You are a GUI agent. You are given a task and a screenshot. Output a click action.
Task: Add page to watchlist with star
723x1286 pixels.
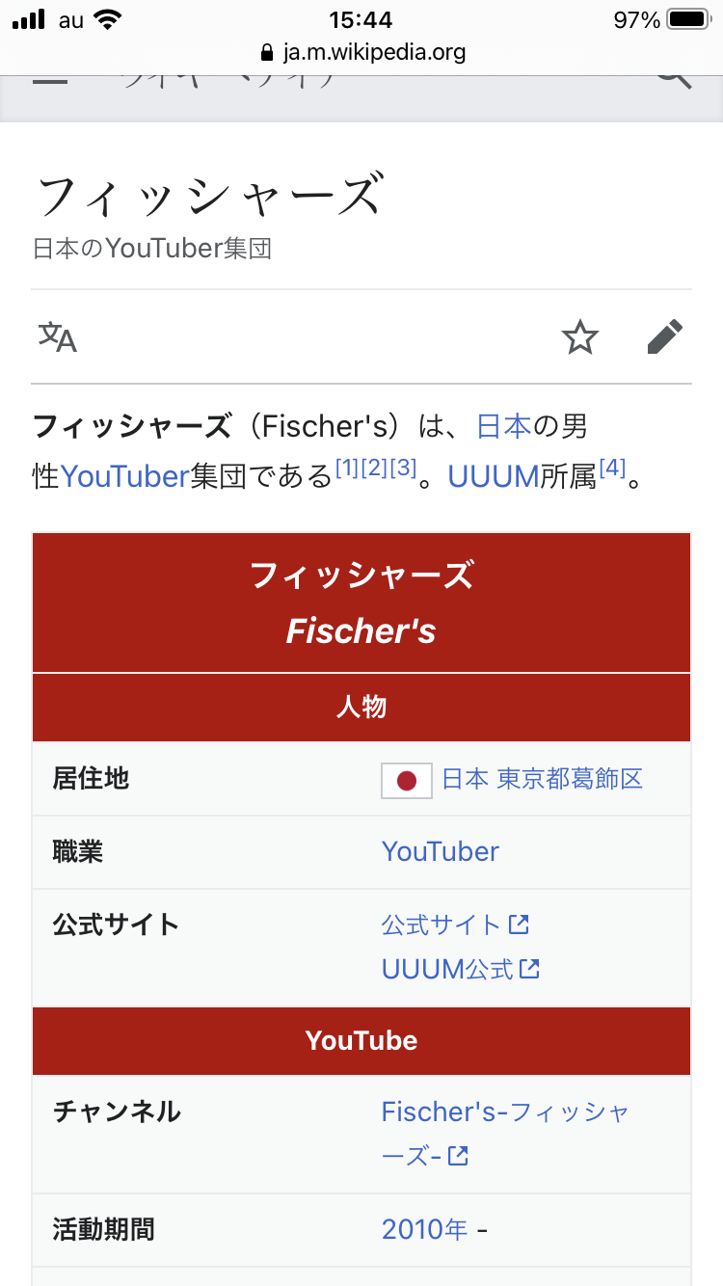(579, 337)
